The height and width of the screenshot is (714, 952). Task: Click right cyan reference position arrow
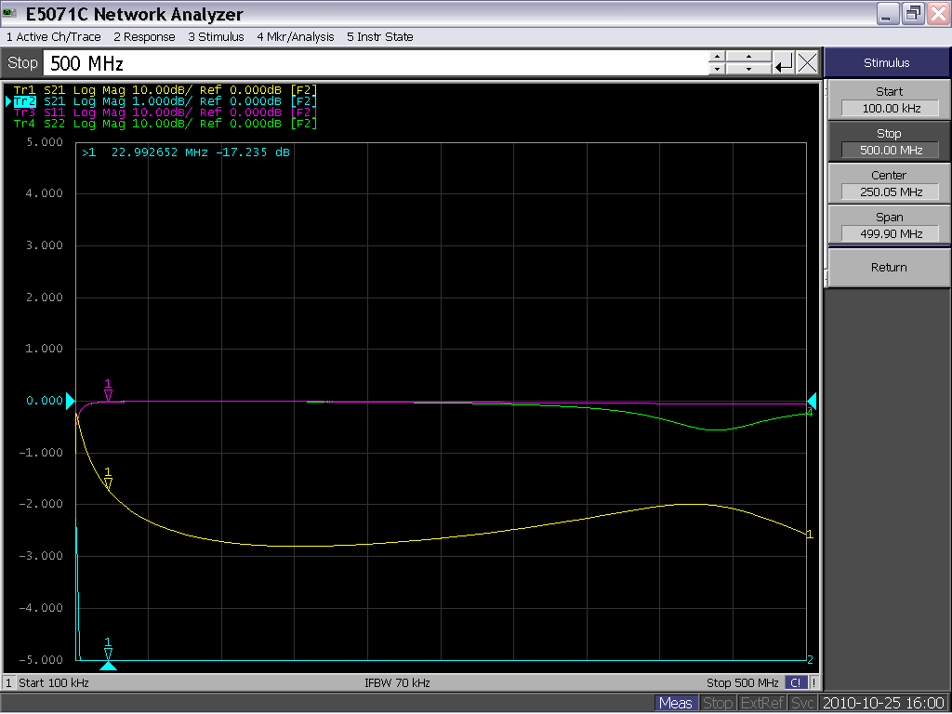point(812,401)
